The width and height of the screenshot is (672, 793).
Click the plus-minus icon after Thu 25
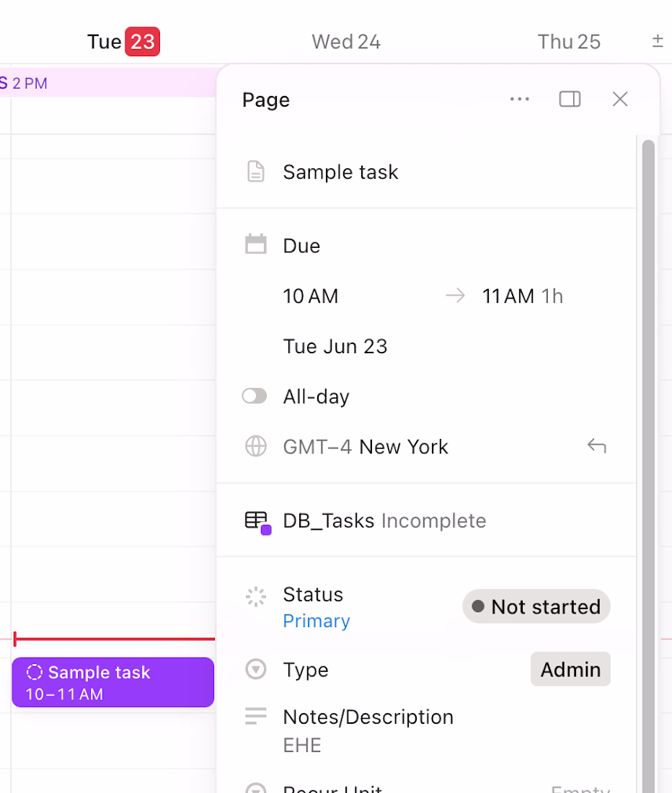point(658,40)
